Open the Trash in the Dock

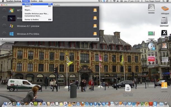[x=166, y=104]
